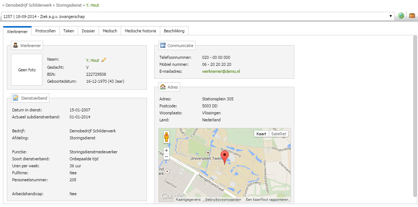Click the Functie value Storingsdienstmedewerker
The width and height of the screenshot is (418, 207).
coord(93,152)
